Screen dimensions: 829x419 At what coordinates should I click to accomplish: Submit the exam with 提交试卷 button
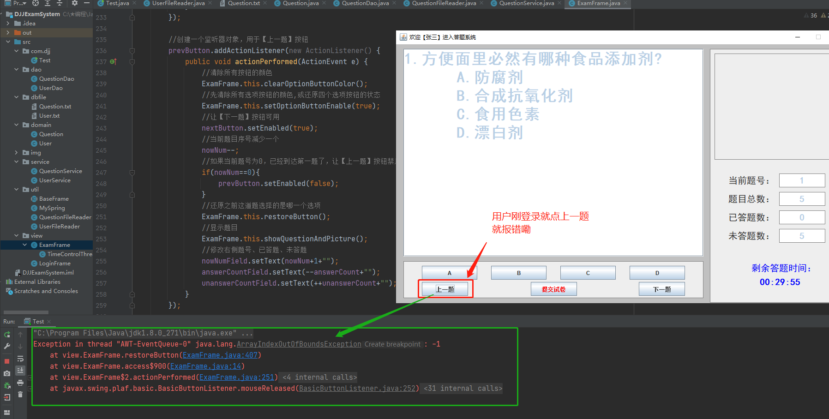(553, 289)
